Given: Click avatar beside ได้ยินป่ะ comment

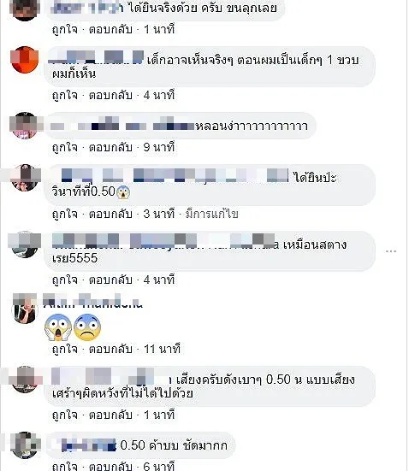Looking at the screenshot, I should [25, 178].
